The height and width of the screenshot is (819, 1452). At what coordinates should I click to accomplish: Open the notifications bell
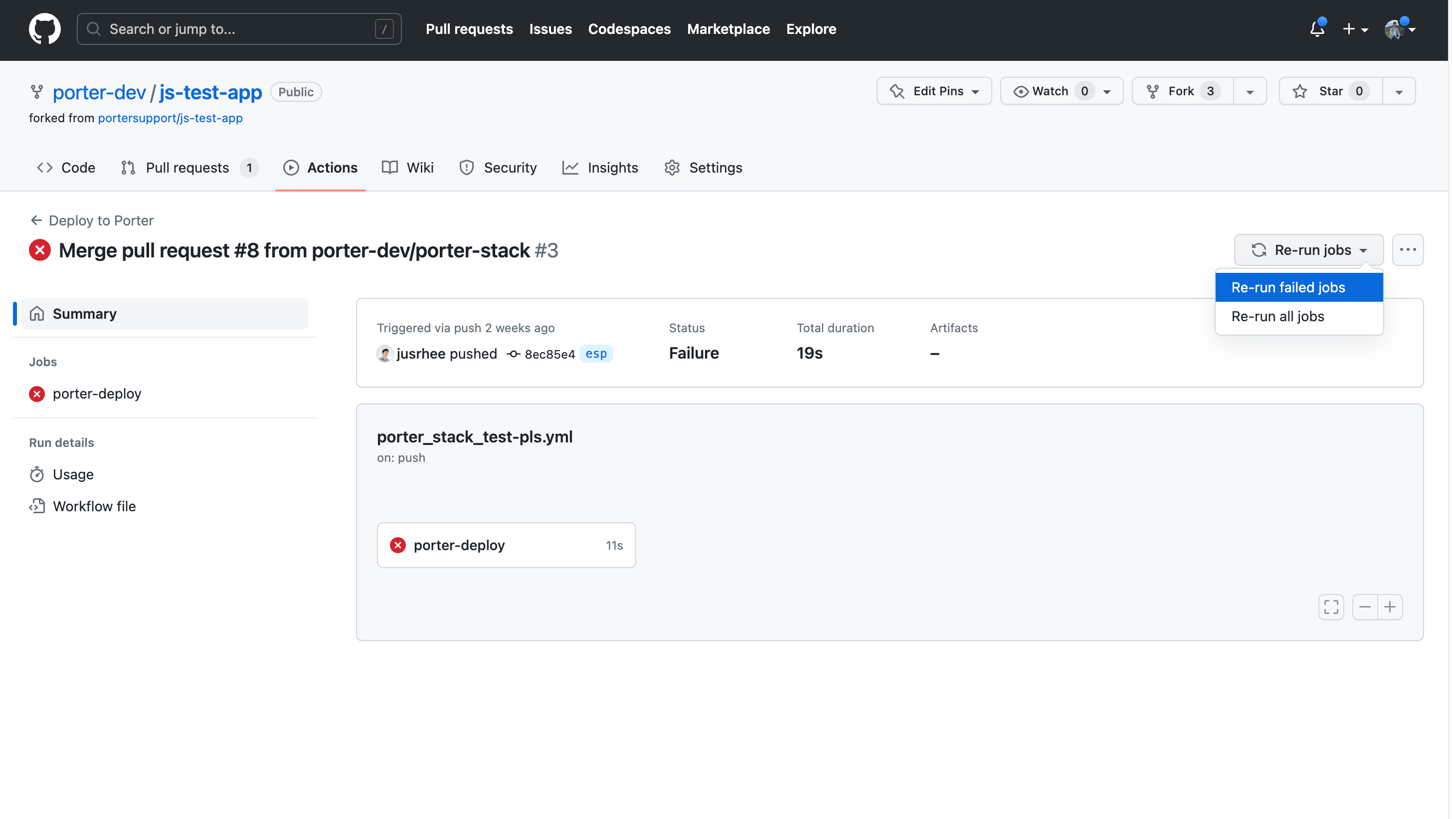[1317, 29]
